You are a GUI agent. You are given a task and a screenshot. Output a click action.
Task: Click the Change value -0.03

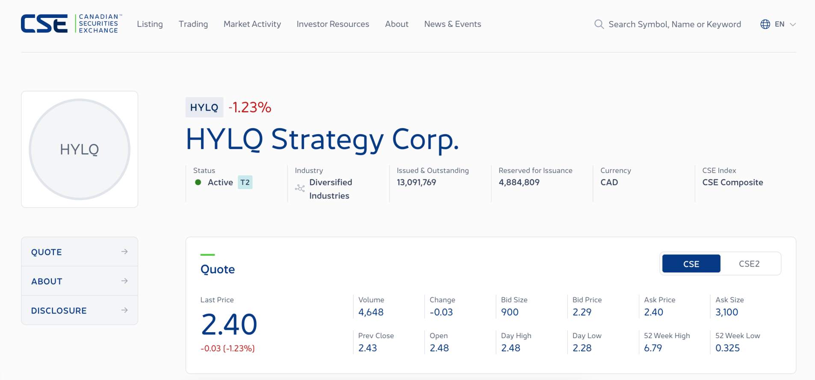441,312
